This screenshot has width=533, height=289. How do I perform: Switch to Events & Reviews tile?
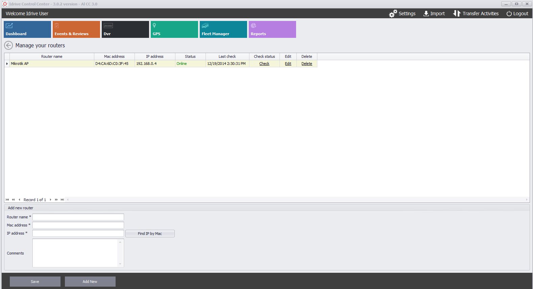[76, 29]
